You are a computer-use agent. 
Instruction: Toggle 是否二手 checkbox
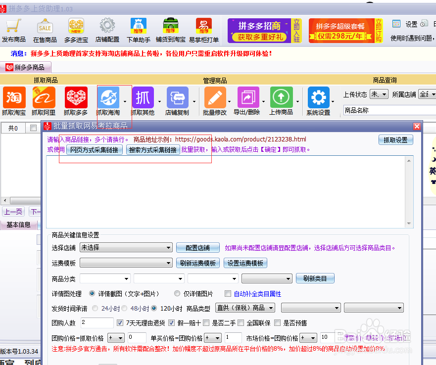point(206,323)
